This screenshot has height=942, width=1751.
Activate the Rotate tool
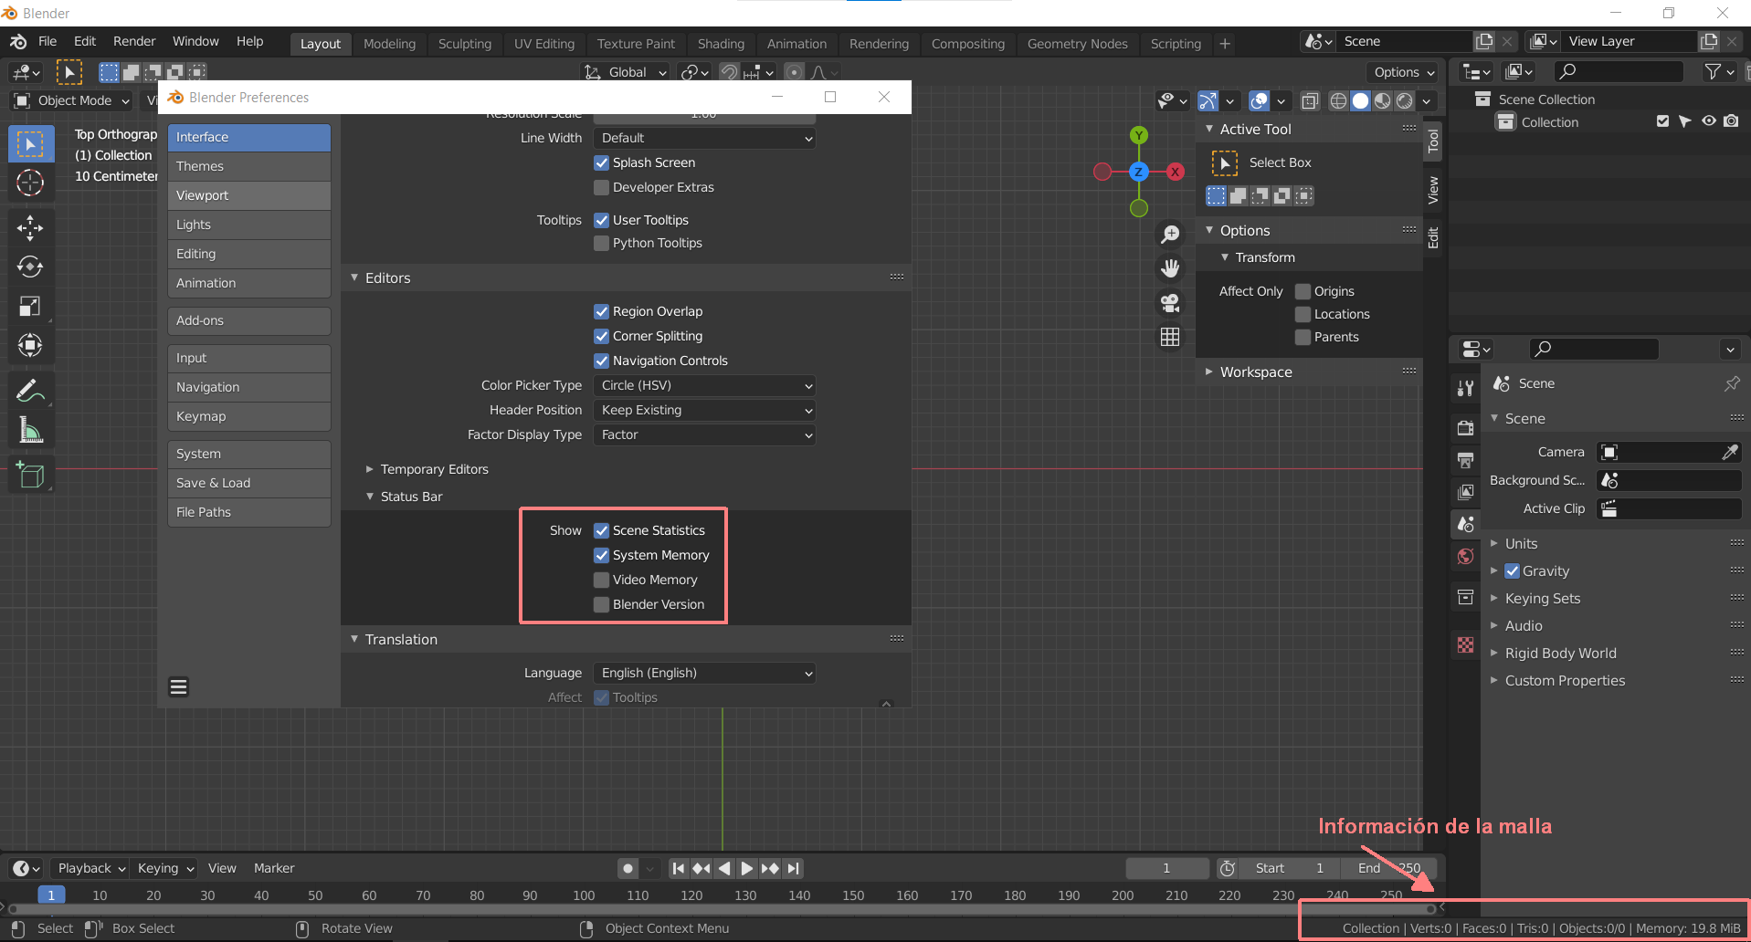tap(30, 267)
